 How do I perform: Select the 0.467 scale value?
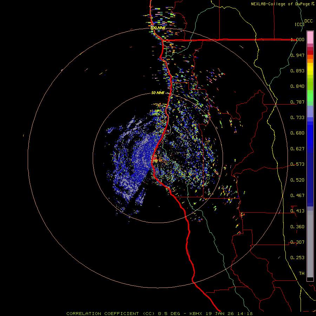click(x=297, y=196)
